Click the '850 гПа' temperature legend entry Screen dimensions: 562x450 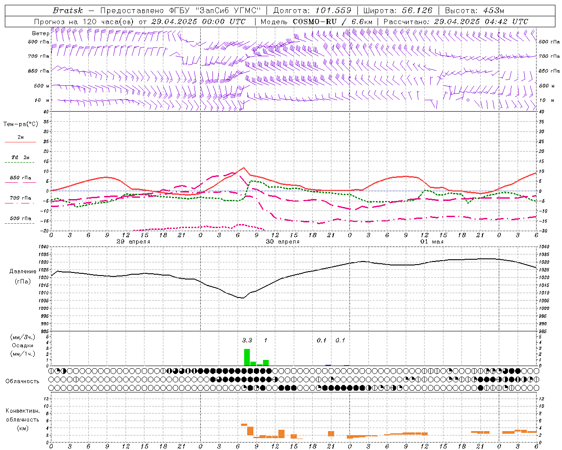click(20, 178)
